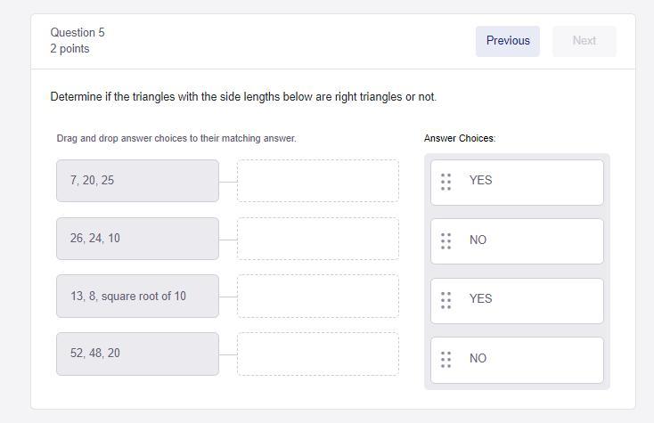The image size is (654, 423).
Task: Click the empty drop zone beside 26, 24, 10
Action: 318,239
